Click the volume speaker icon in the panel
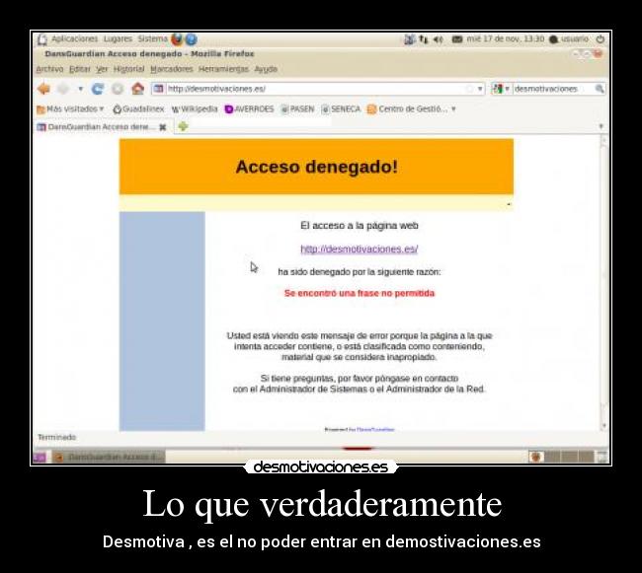642x573 pixels. click(439, 39)
